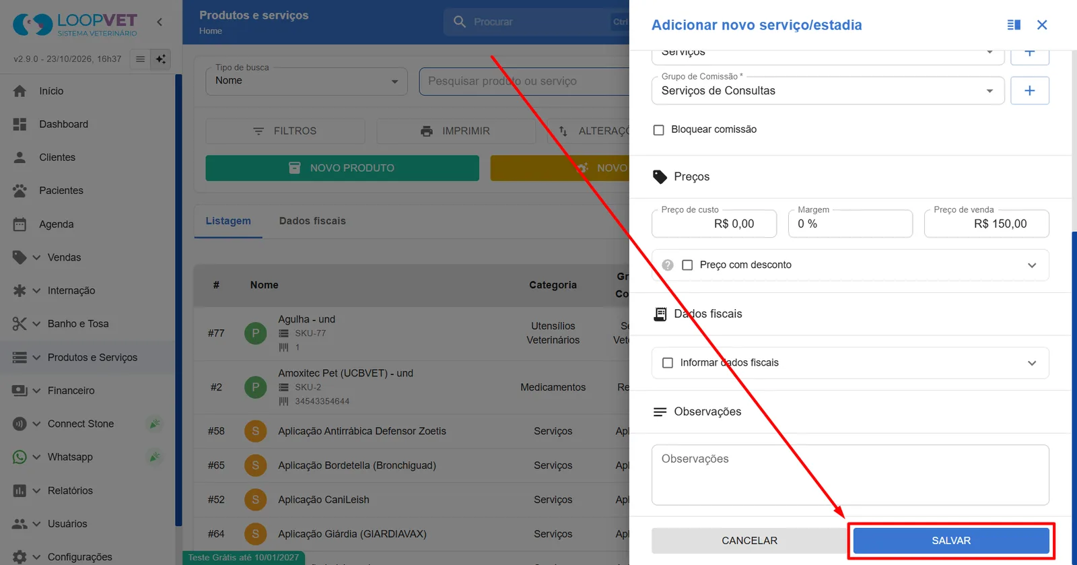Open the FILTROS button
The width and height of the screenshot is (1077, 565).
(285, 131)
